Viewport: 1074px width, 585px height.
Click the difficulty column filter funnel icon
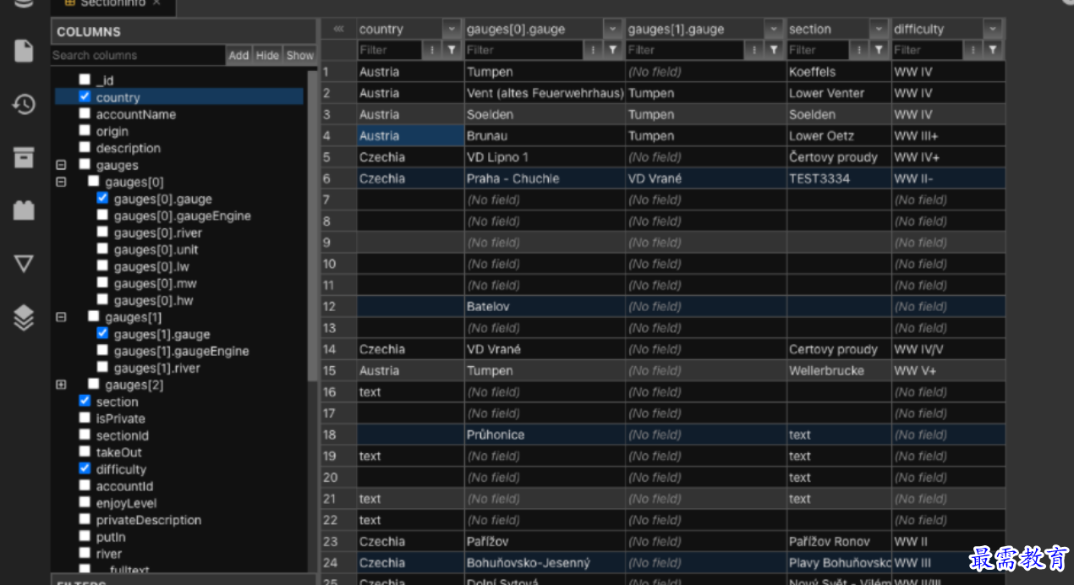coord(994,50)
